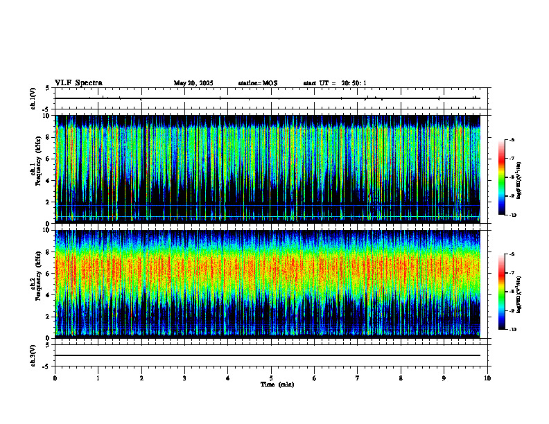Click the "2" kHz tick on ch.2 spectrogram

click(49, 317)
